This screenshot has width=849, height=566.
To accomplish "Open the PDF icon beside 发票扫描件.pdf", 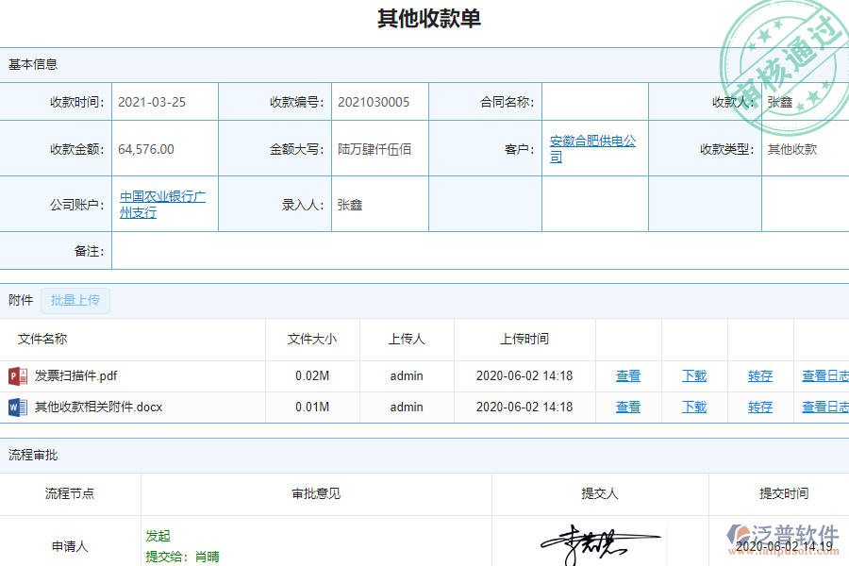I will (x=20, y=375).
